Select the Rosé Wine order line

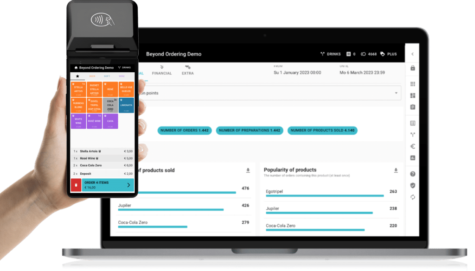point(103,158)
